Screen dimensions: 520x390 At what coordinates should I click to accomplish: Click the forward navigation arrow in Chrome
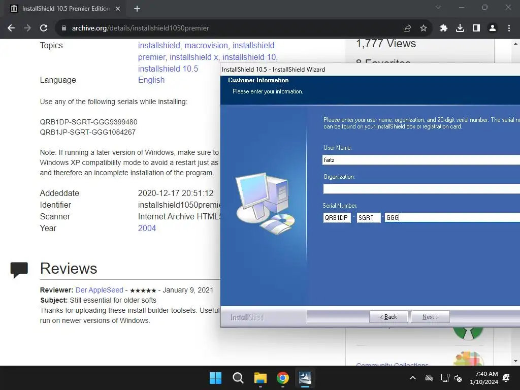[x=27, y=28]
